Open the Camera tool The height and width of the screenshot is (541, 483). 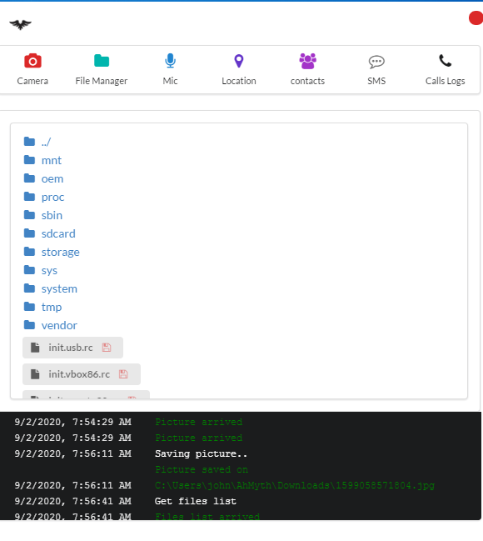(32, 62)
